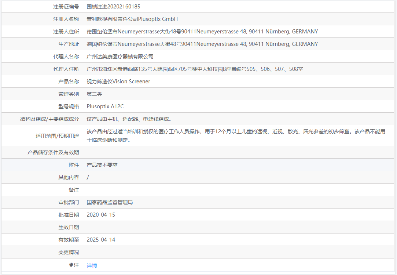The width and height of the screenshot is (397, 275).
Task: Click attachment value 产品技术要求
Action: 102,165
